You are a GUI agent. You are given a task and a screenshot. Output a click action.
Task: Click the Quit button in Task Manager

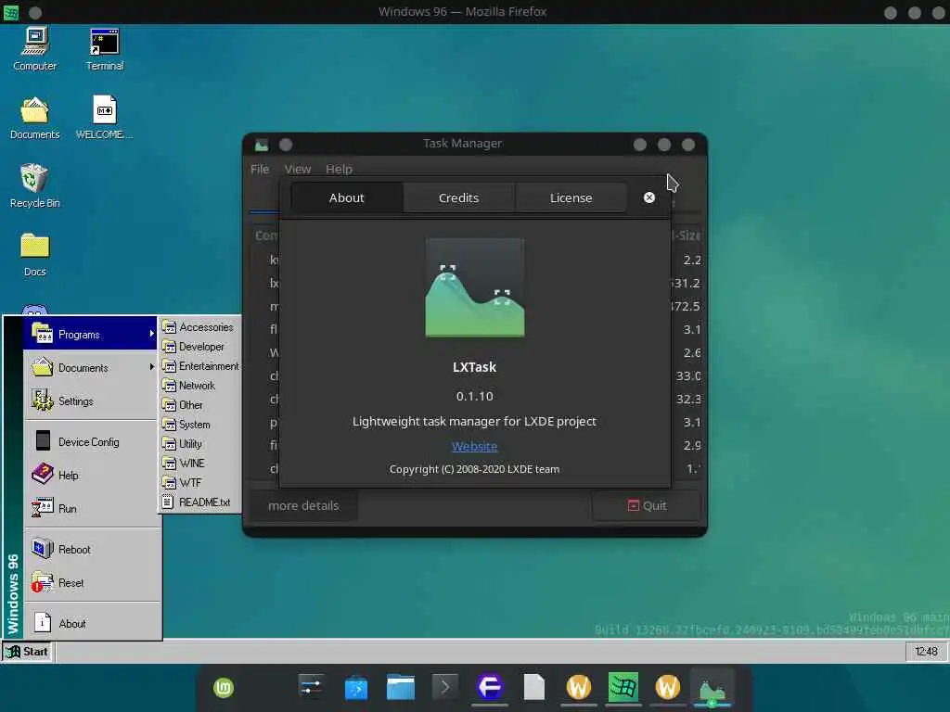647,505
